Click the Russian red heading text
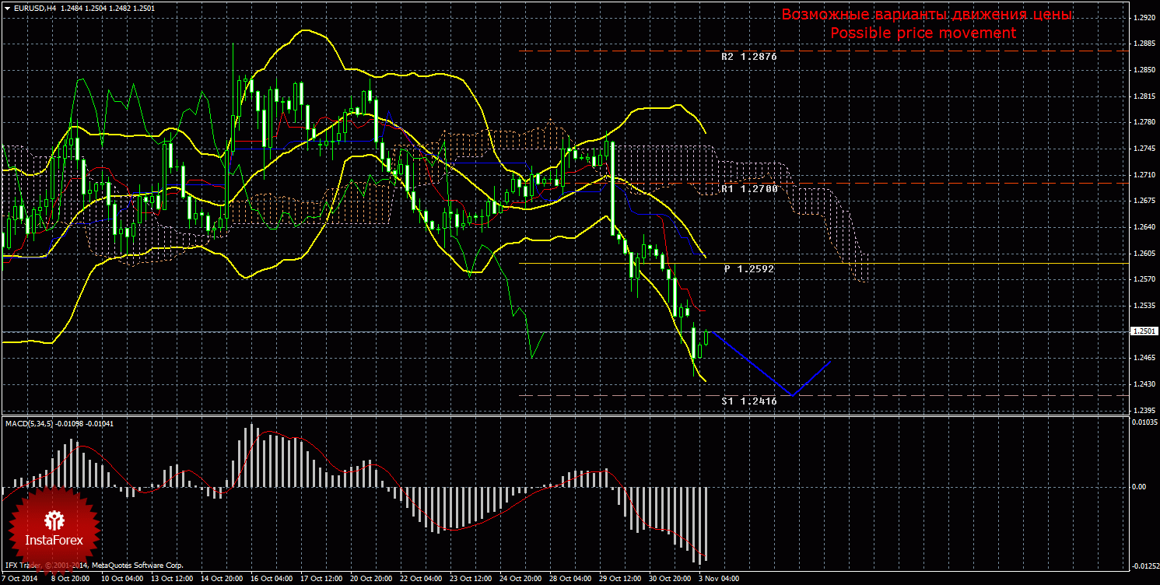1160x585 pixels. pos(927,15)
